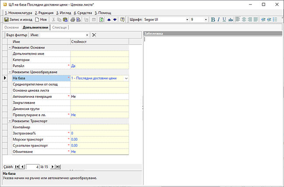The image size is (284, 187).
Task: Open the font size 9 dropdown
Action: click(206, 20)
